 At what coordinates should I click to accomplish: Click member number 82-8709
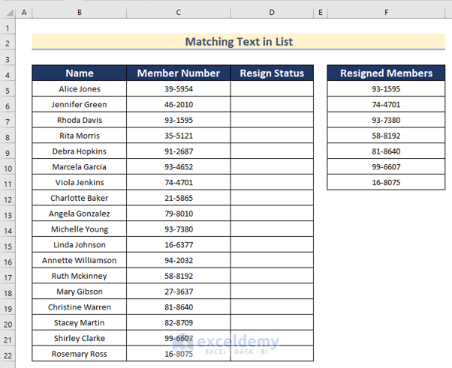179,322
